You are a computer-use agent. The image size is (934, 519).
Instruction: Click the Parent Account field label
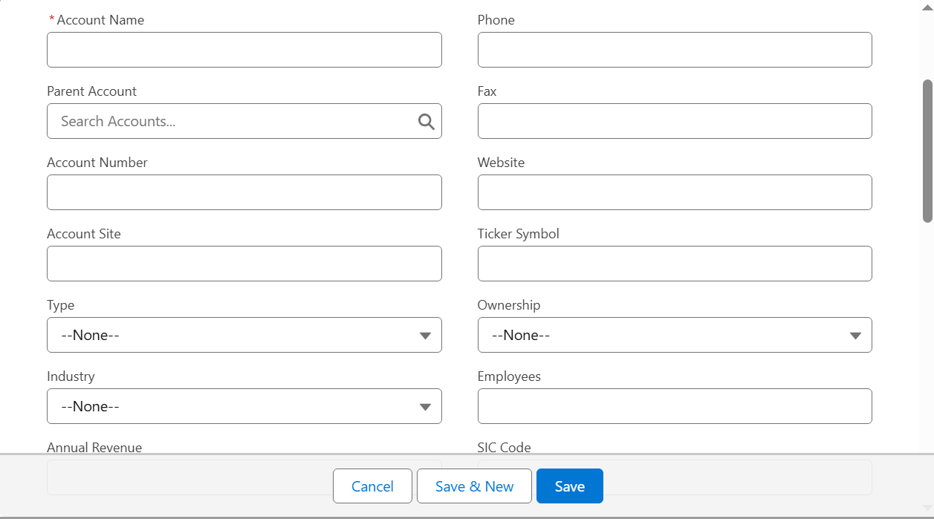[x=91, y=91]
